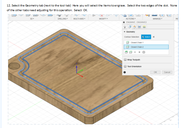This screenshot has width=181, height=128.
Task: Open the DRILLING toolbar dropdown
Action: click(x=63, y=19)
